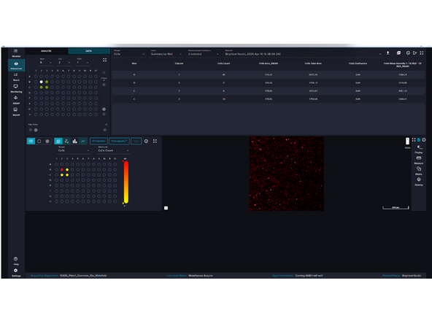432x324 pixels.
Task: Switch to the Data tab
Action: 89,51
